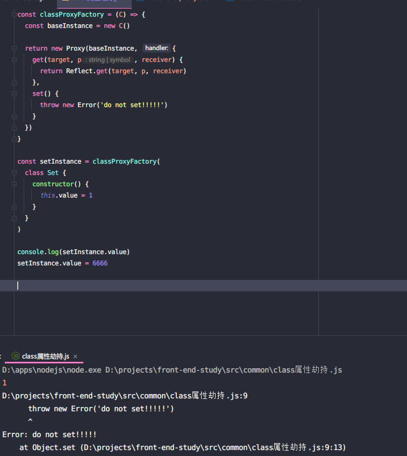
Task: Click the console's 'throw new Error' echoed line
Action: click(x=101, y=409)
